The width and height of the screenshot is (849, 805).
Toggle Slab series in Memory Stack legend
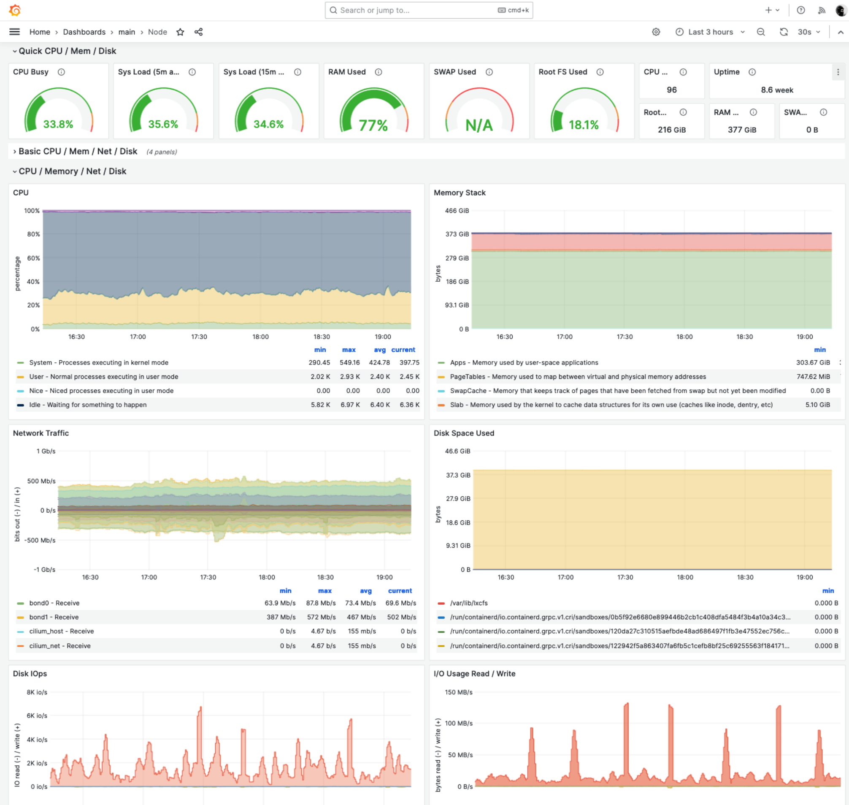(x=611, y=405)
